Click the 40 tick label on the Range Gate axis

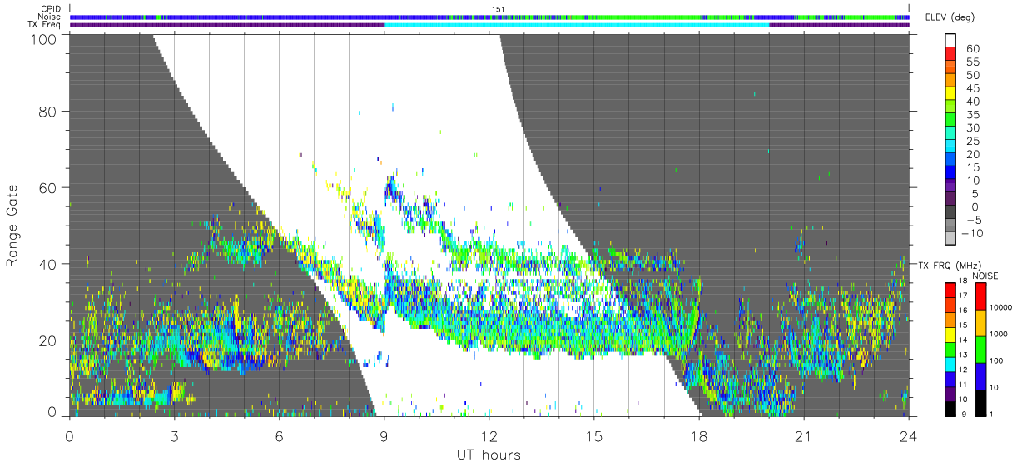48,264
